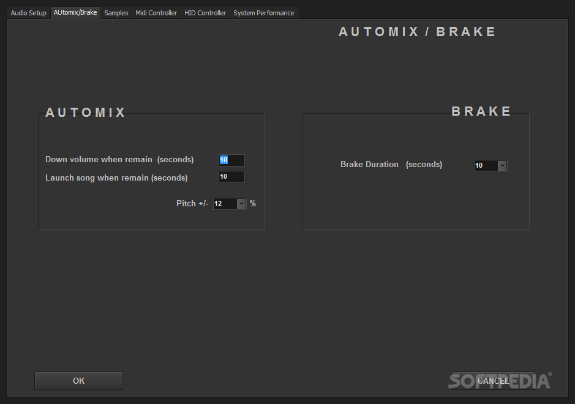Click the 'Pitch +/-' label
Viewport: 575px width, 404px height.
pos(192,203)
